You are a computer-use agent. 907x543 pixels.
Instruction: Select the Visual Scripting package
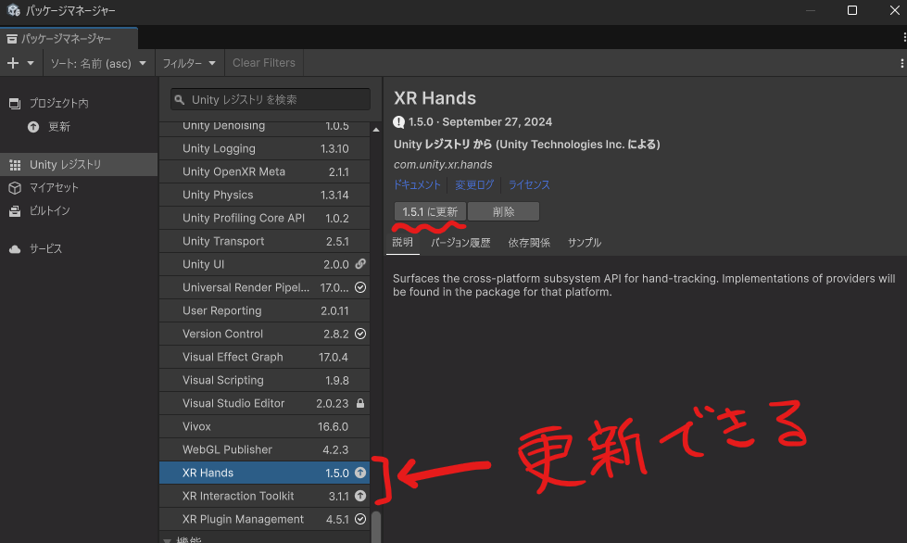(x=264, y=380)
